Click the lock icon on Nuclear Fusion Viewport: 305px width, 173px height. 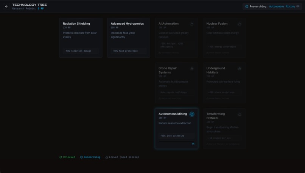click(240, 24)
